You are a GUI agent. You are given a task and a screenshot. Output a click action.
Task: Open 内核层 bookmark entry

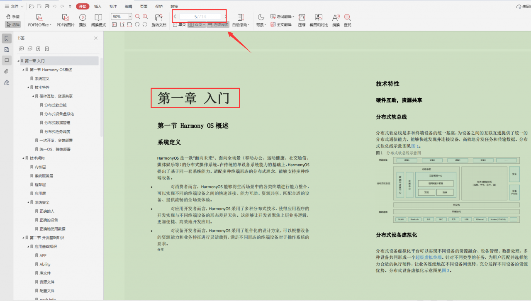[x=40, y=167]
